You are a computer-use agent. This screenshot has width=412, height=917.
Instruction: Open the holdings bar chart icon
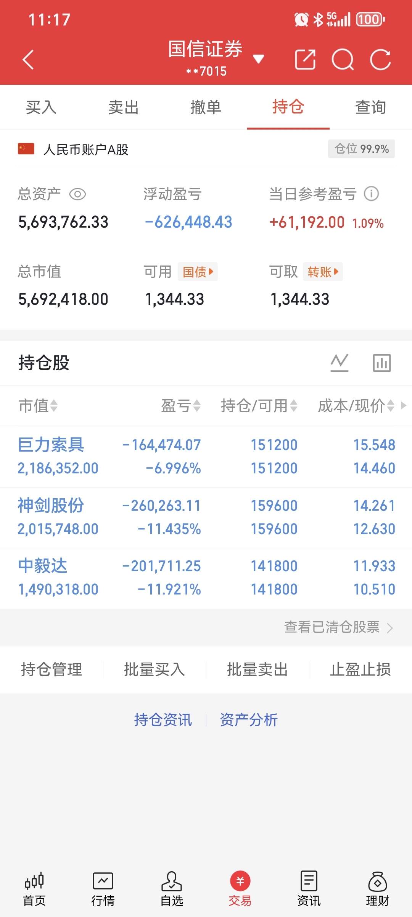coord(382,363)
